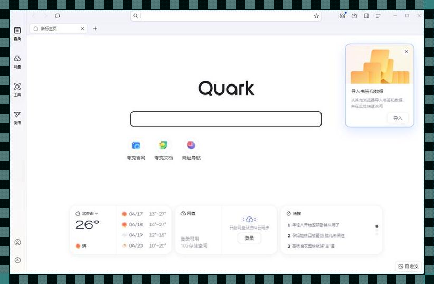Select the first hot search page dot
Screen dimensions: 434x284
coord(376,226)
